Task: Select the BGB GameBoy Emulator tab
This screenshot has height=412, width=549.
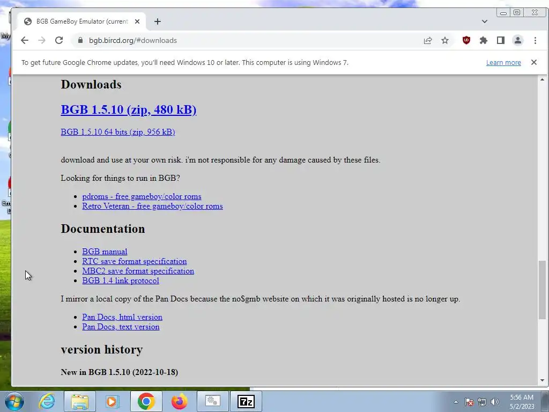Action: click(81, 21)
